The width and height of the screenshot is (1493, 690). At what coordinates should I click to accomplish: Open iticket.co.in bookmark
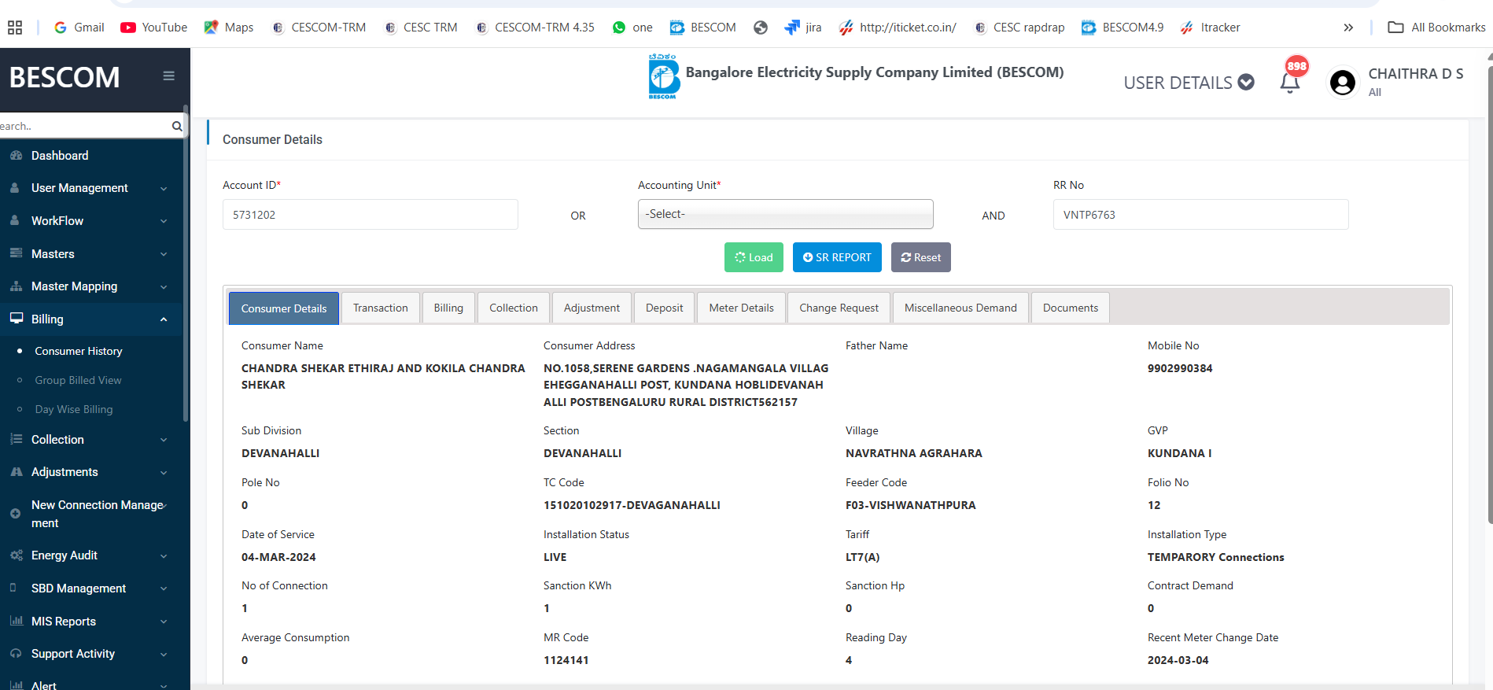pyautogui.click(x=898, y=28)
